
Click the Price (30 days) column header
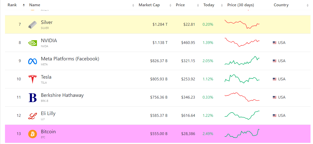[x=241, y=5]
